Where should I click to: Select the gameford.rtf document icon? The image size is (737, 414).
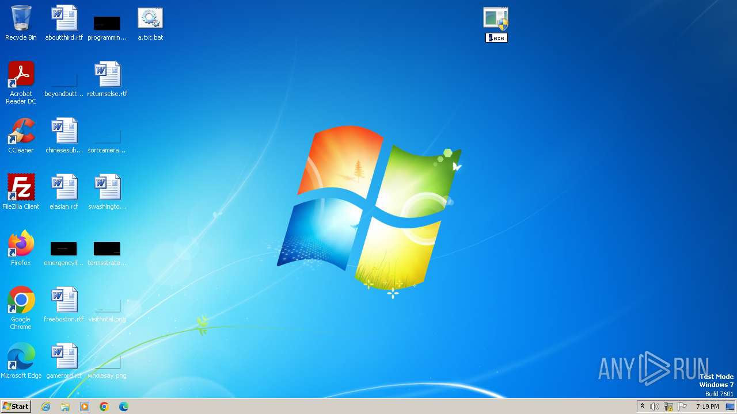[x=64, y=356]
